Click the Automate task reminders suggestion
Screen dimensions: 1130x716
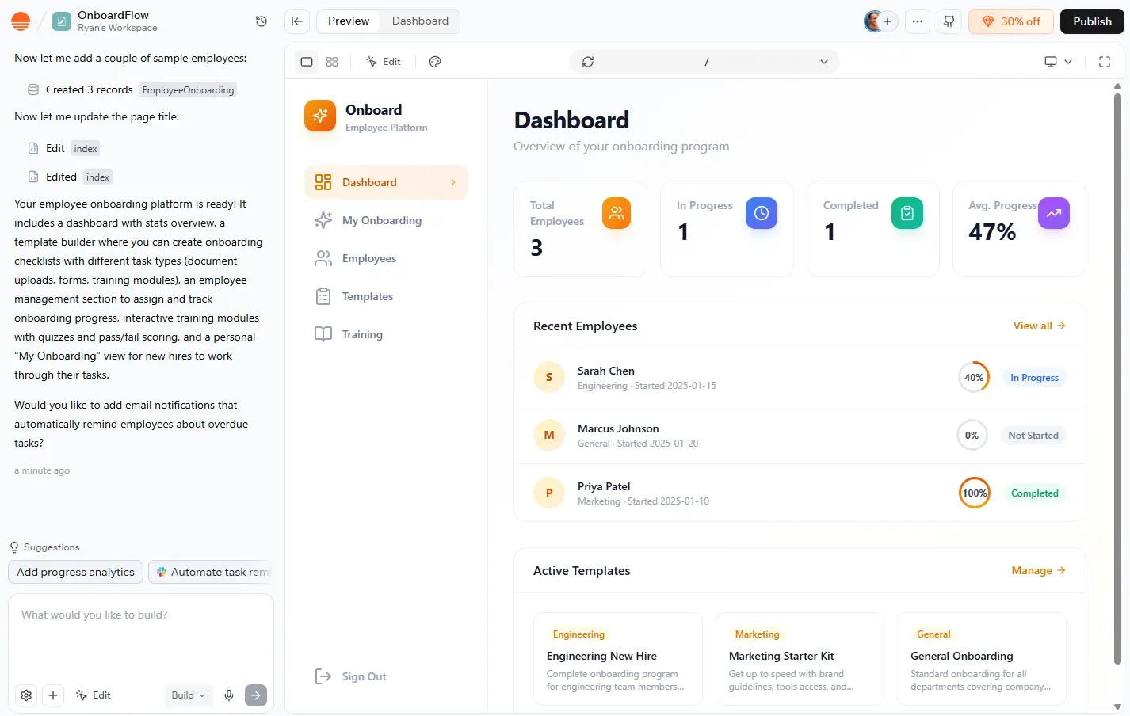pos(212,572)
